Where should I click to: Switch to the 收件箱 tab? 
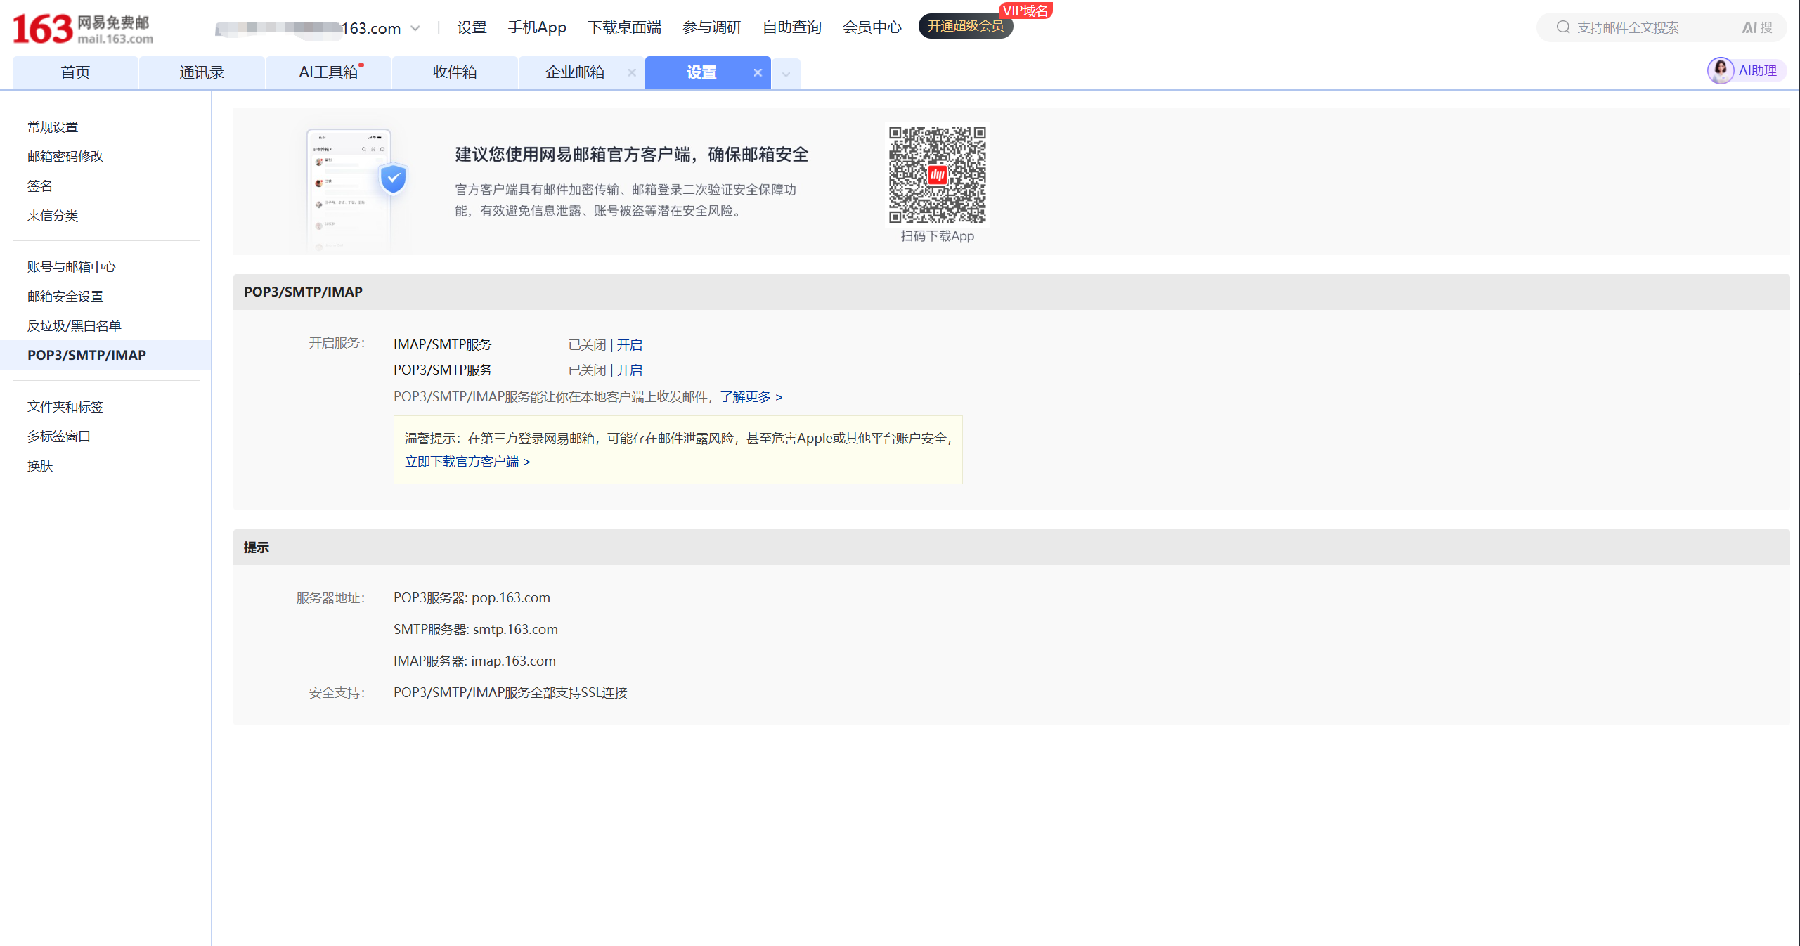point(455,72)
